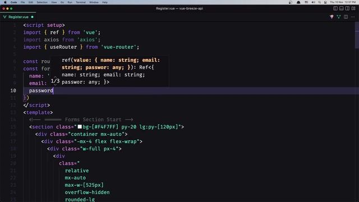This screenshot has width=359, height=202.
Task: Open the File menu
Action: [x=22, y=2]
